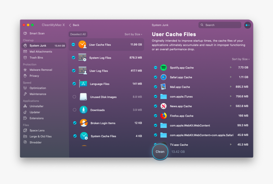Expand News.app Cache disclosure triangle
This screenshot has width=273, height=184.
click(x=231, y=106)
